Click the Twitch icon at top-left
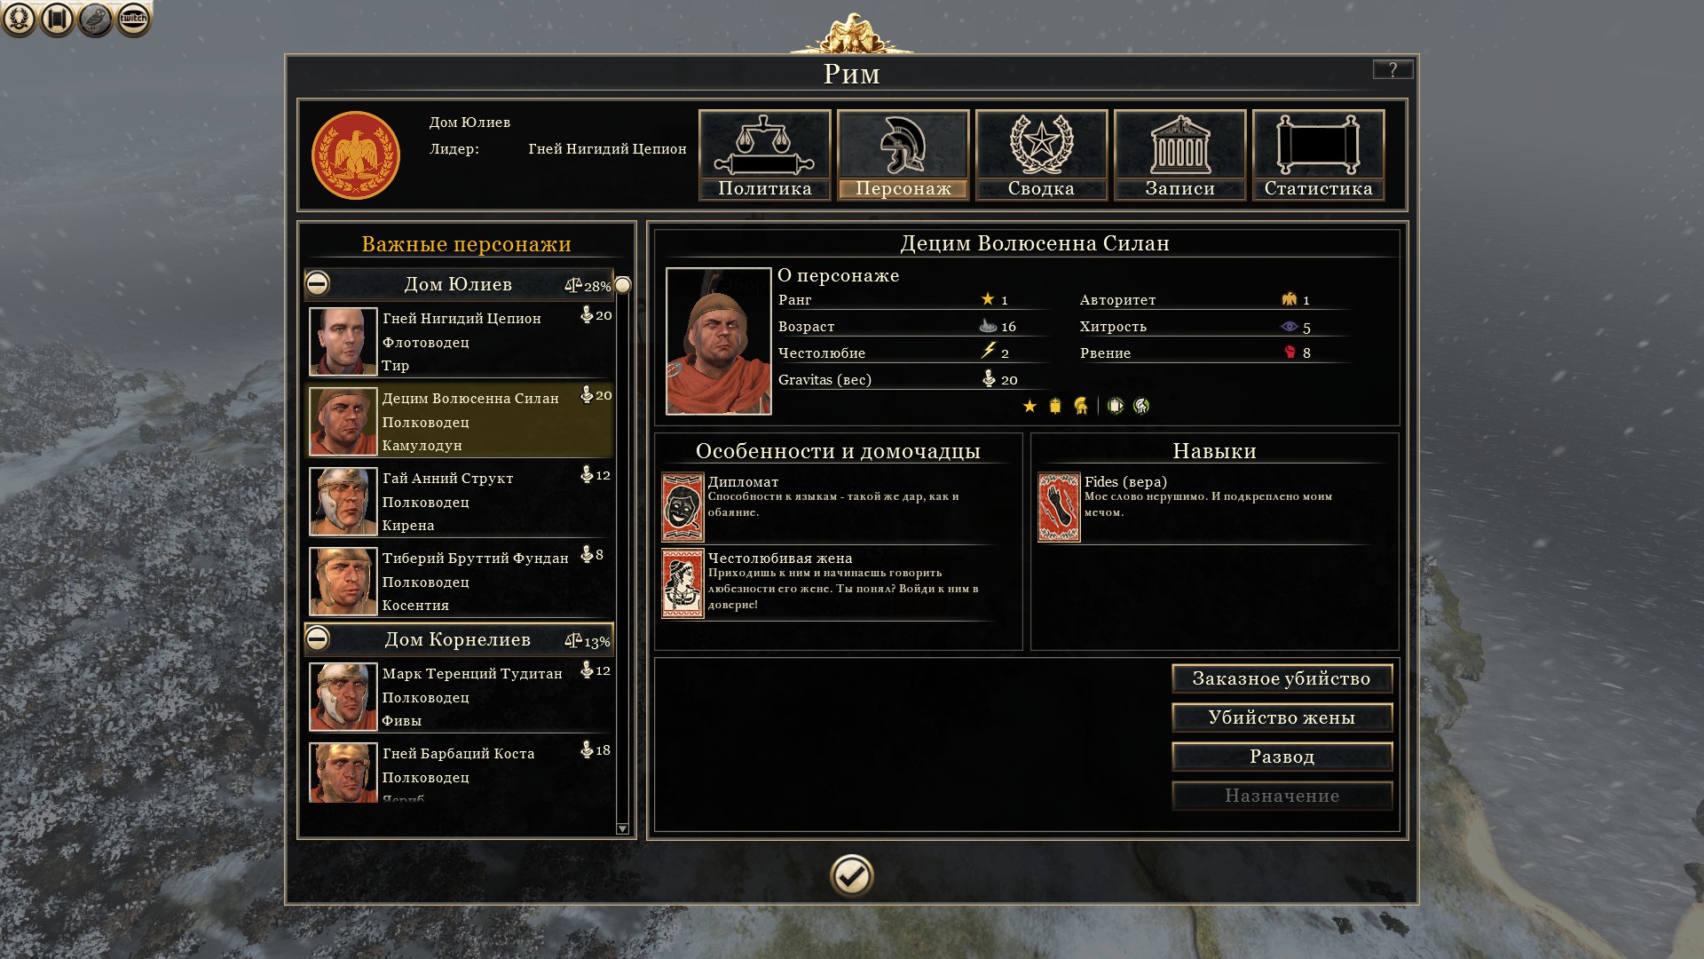 coord(133,19)
